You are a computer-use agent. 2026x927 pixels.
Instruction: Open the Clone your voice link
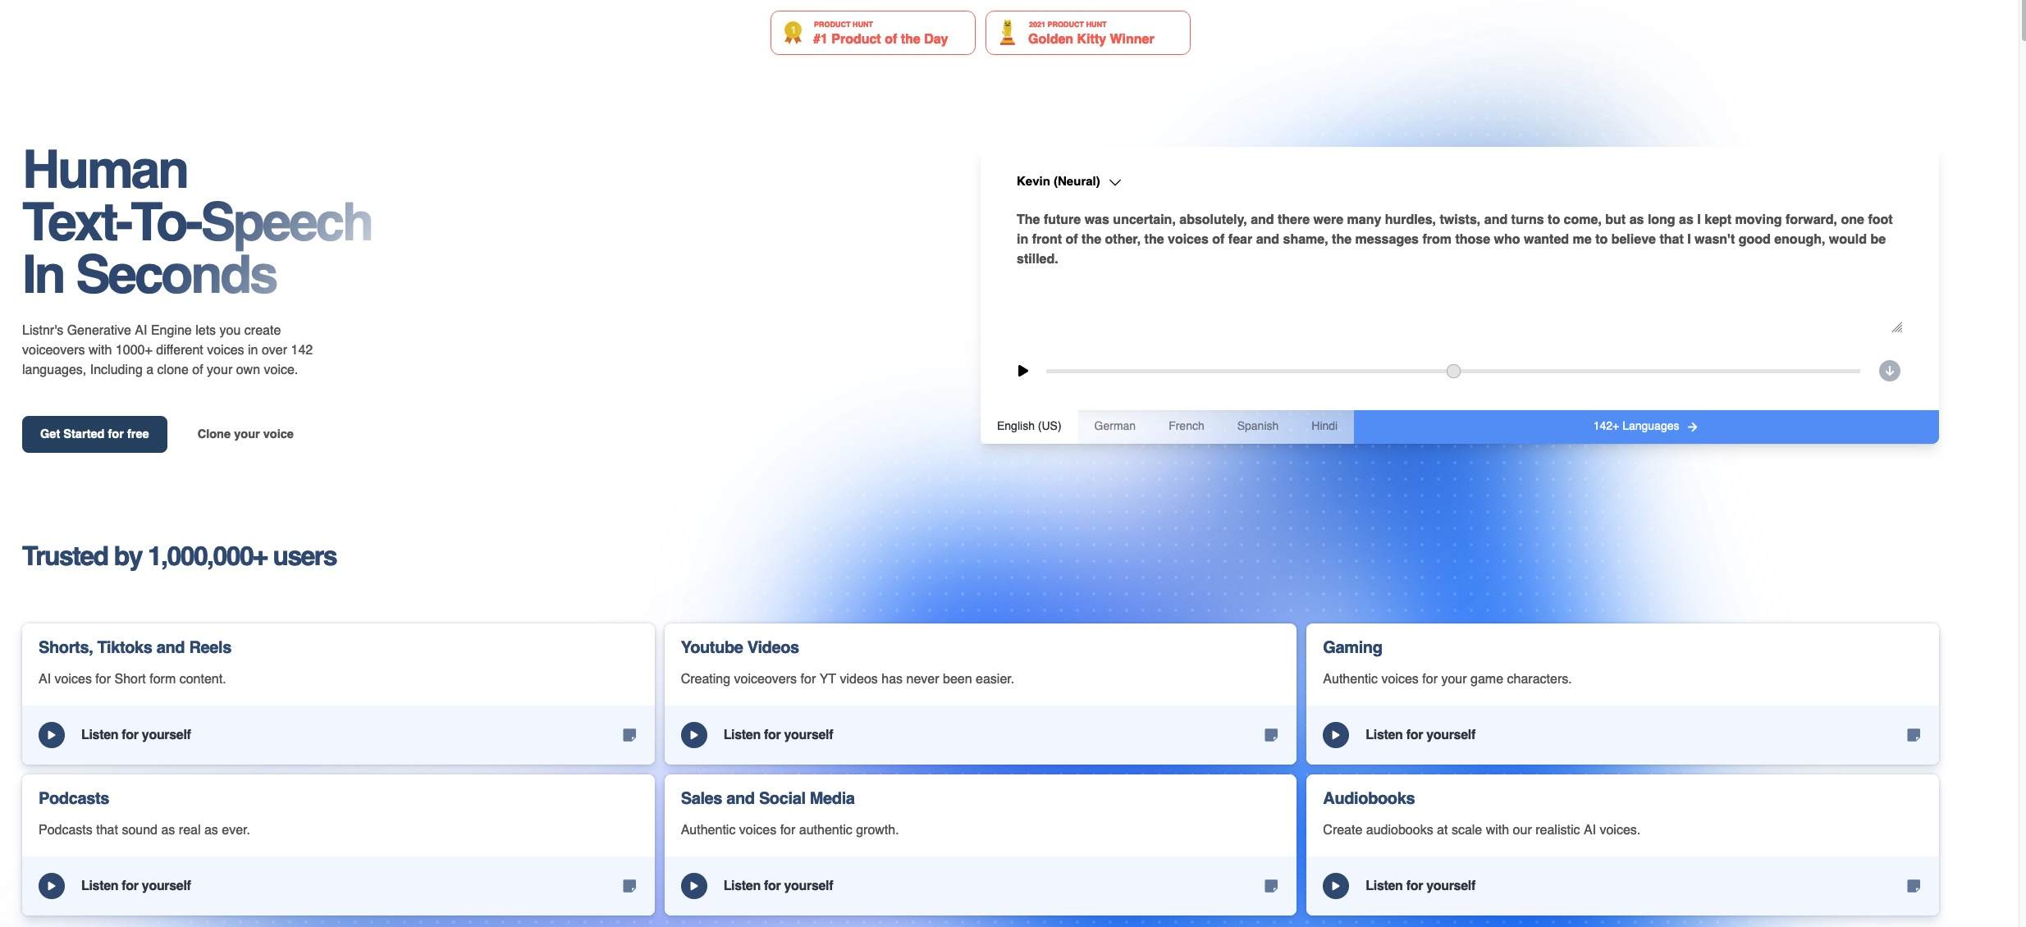pos(245,434)
